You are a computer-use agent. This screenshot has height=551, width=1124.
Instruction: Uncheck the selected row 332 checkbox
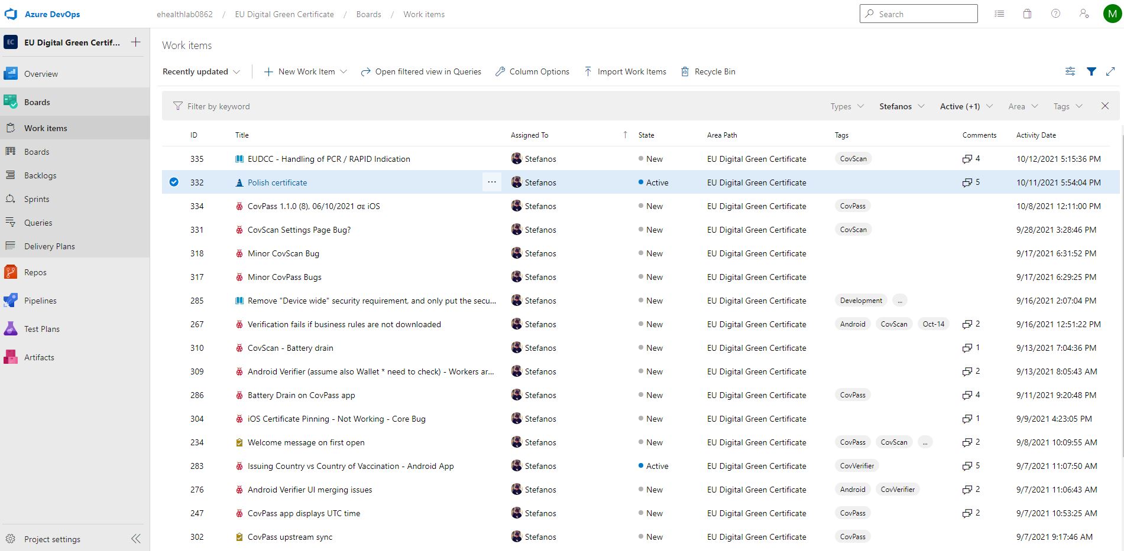174,182
